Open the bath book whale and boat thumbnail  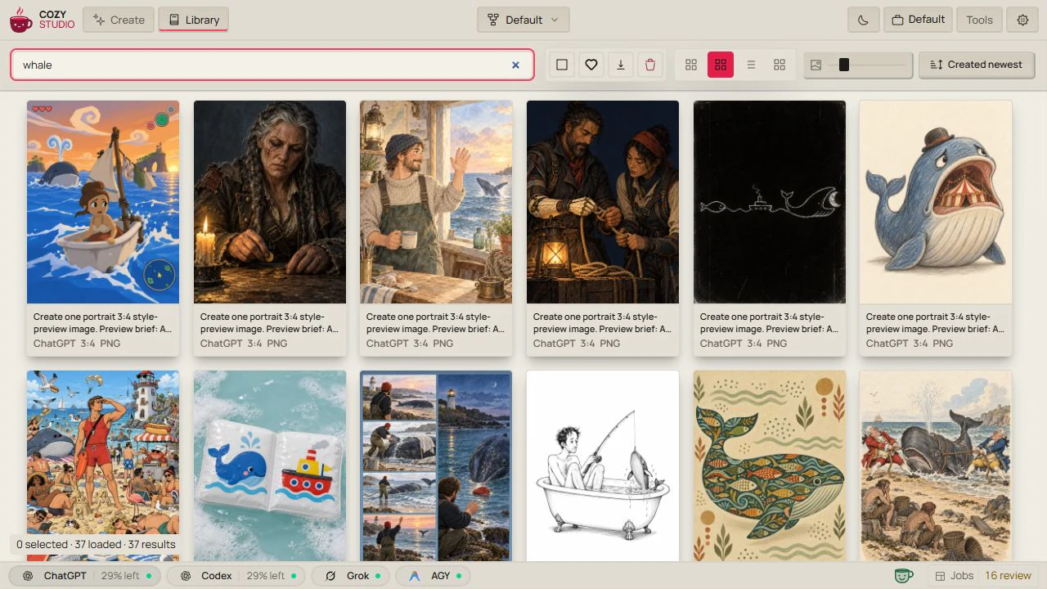[x=270, y=465]
